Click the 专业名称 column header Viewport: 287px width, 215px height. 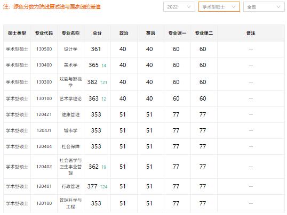tap(70, 33)
